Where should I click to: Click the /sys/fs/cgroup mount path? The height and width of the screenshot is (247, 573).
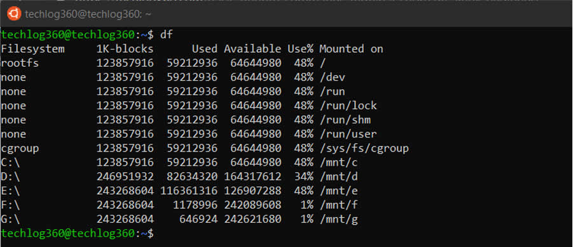pos(364,148)
